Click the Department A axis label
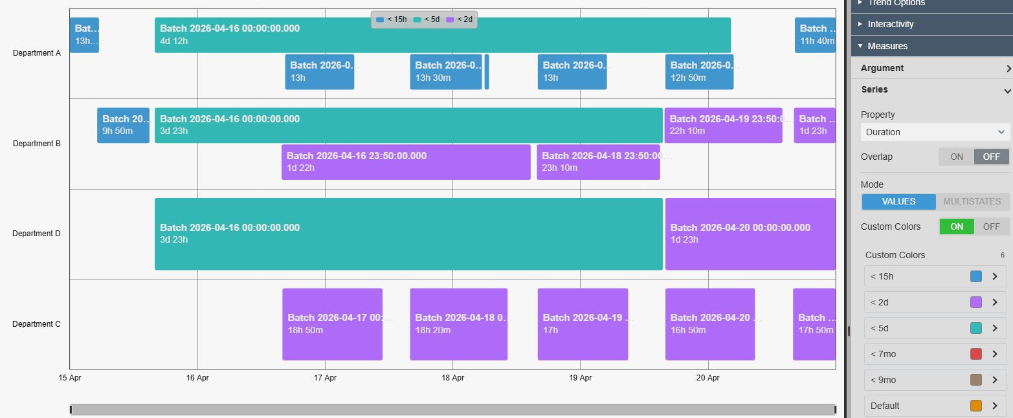The width and height of the screenshot is (1013, 418). (x=36, y=53)
